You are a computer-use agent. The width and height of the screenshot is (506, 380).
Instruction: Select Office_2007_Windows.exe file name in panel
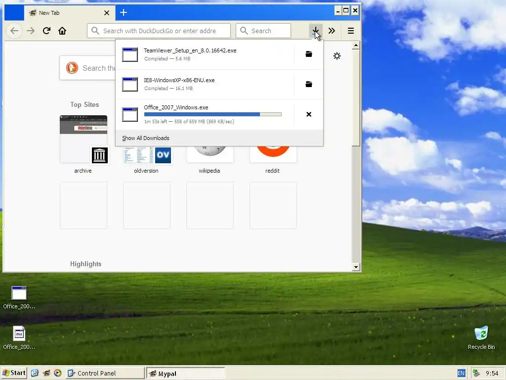pyautogui.click(x=176, y=107)
